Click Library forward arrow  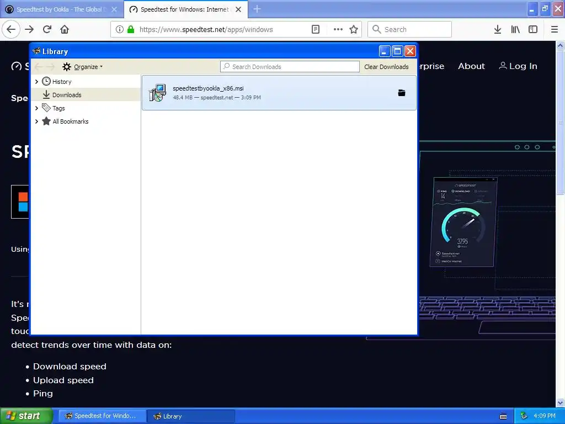coord(50,67)
